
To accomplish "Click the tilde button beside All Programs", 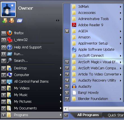I will (66, 116).
